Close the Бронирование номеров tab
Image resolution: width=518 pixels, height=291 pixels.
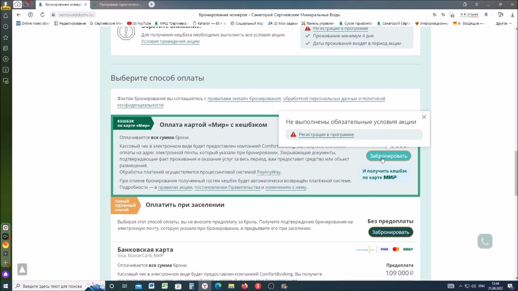pos(85,4)
